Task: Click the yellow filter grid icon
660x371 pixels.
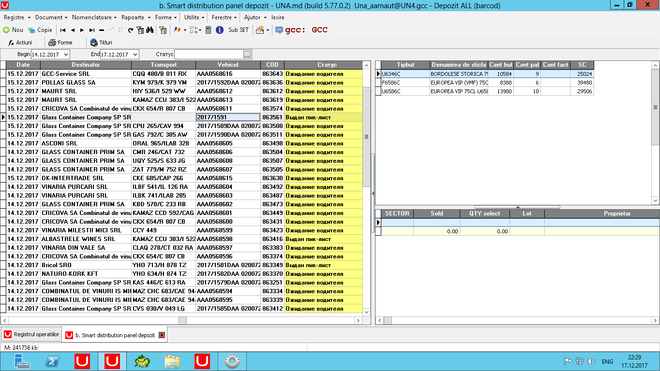Action: [163, 30]
